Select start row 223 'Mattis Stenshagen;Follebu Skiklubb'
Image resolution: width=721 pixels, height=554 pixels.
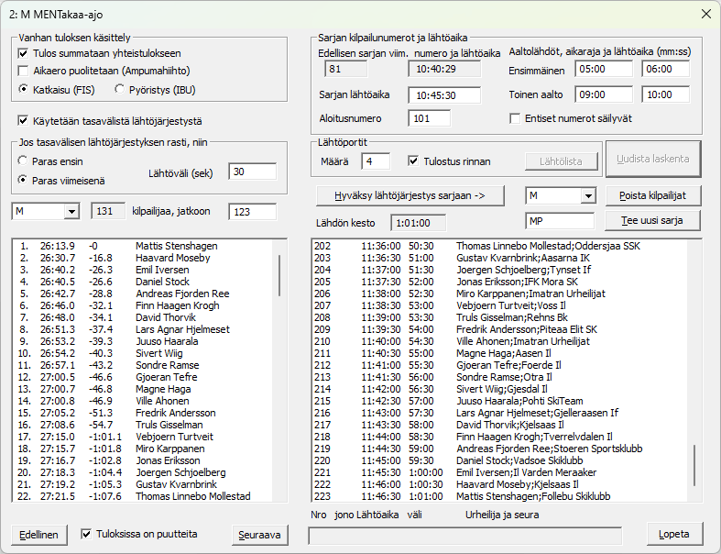(x=500, y=496)
